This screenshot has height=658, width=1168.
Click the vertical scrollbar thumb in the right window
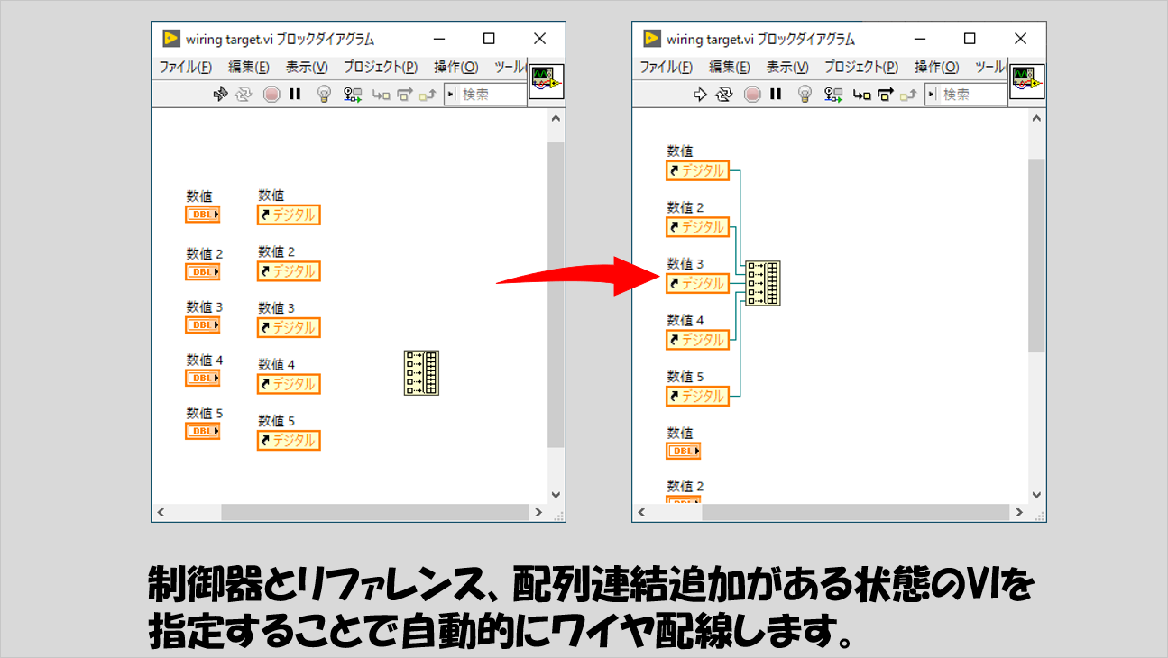pyautogui.click(x=1035, y=252)
